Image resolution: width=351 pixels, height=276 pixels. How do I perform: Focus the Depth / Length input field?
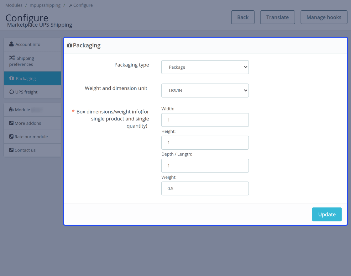205,166
